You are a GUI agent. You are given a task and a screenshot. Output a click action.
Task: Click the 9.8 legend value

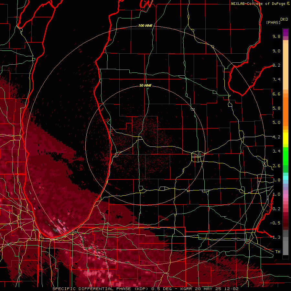(x=276, y=36)
